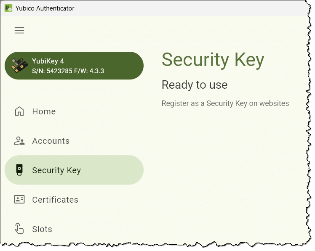Viewport: 315px width, 251px height.
Task: Click the Yubico Authenticator window title
Action: pos(45,8)
